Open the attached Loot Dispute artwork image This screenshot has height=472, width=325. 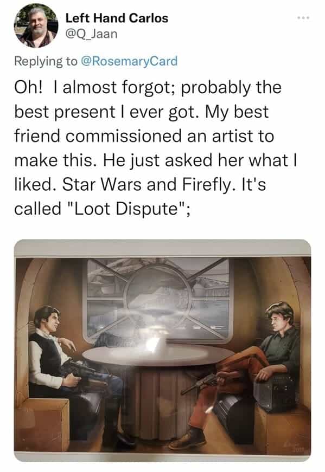tap(163, 351)
